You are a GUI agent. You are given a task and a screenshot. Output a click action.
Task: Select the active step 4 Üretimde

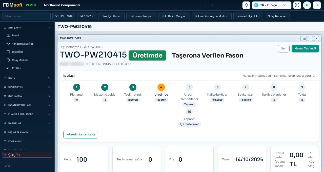pyautogui.click(x=161, y=87)
